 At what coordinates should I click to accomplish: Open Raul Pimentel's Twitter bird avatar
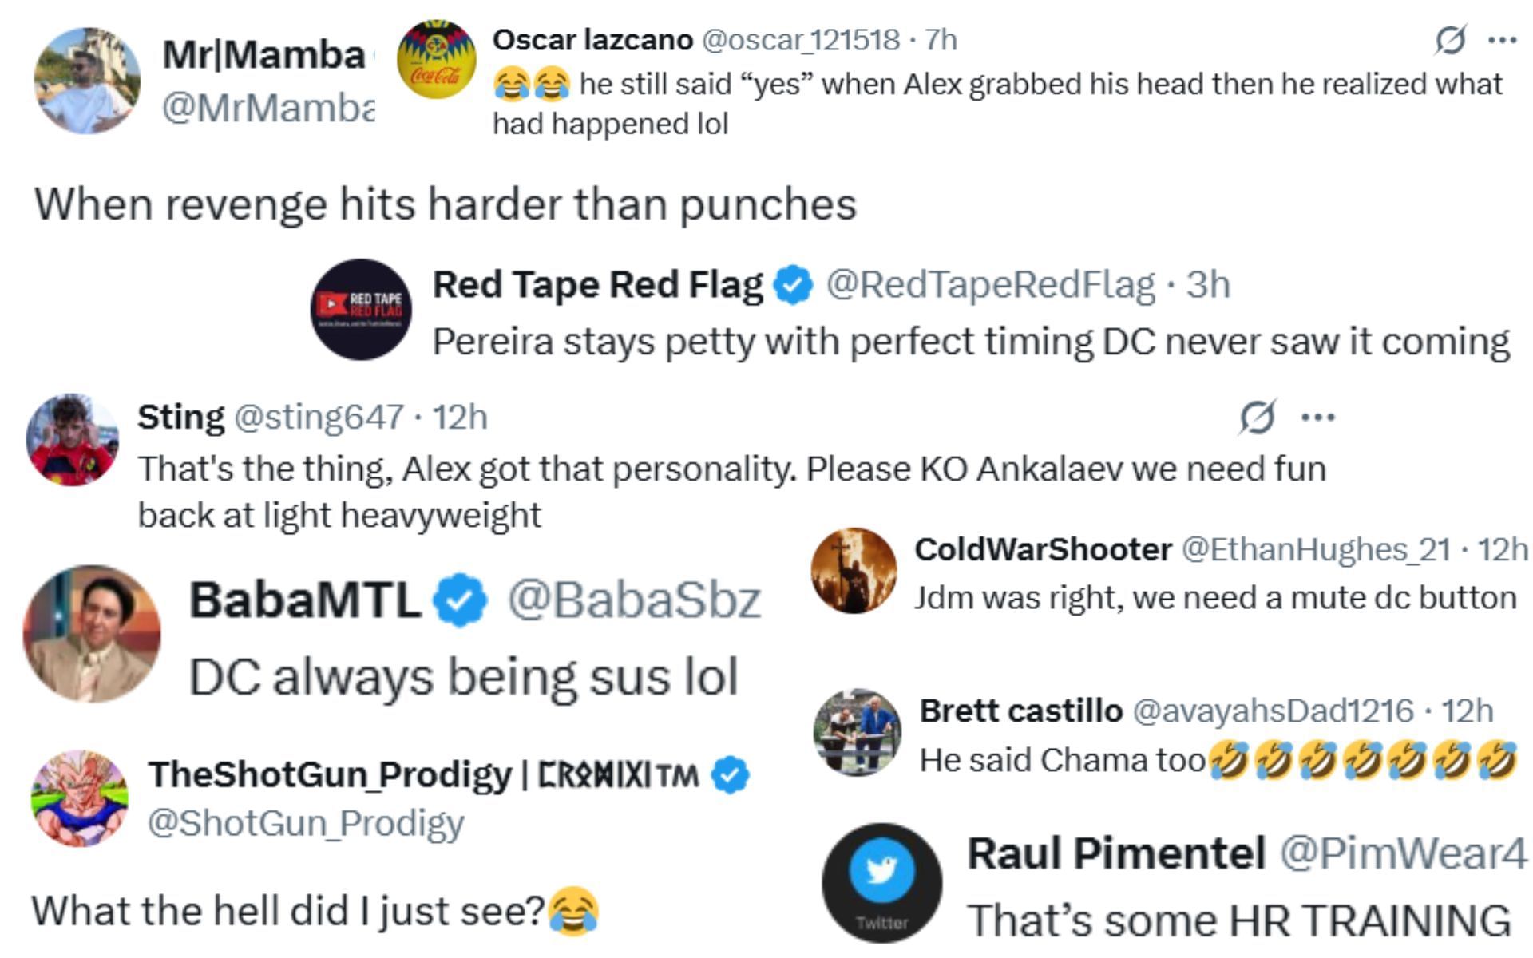pyautogui.click(x=881, y=882)
